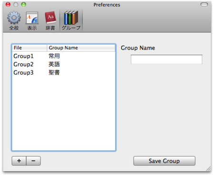Viewport: 214px width, 176px height.
Task: Open the 表示 display preferences pane
Action: (32, 21)
